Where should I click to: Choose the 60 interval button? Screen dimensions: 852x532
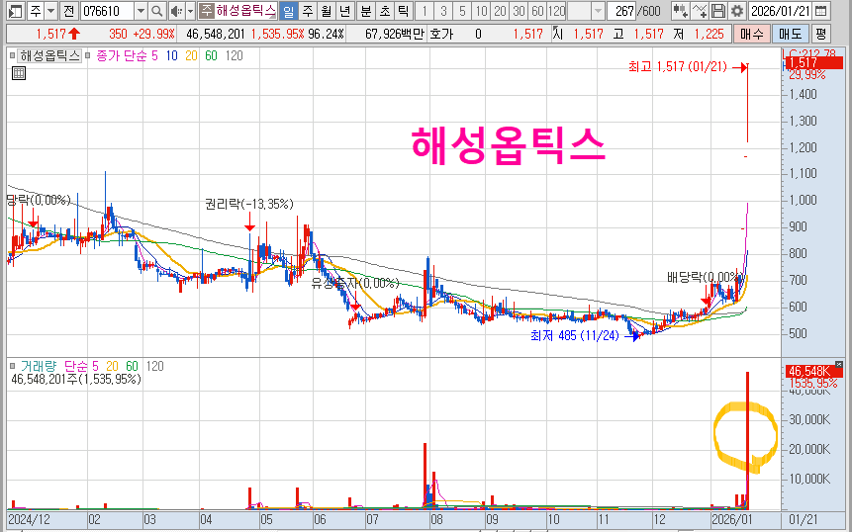click(537, 10)
